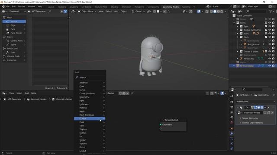
Task: Open pivot point selector icon
Action: tap(149, 12)
